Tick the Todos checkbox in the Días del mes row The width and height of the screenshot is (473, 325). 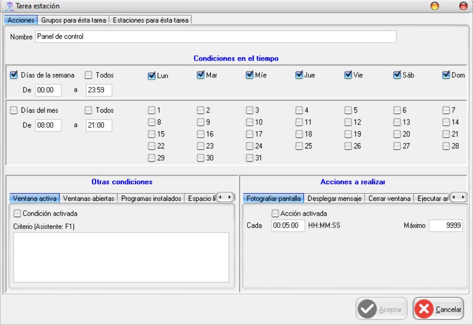coord(88,110)
